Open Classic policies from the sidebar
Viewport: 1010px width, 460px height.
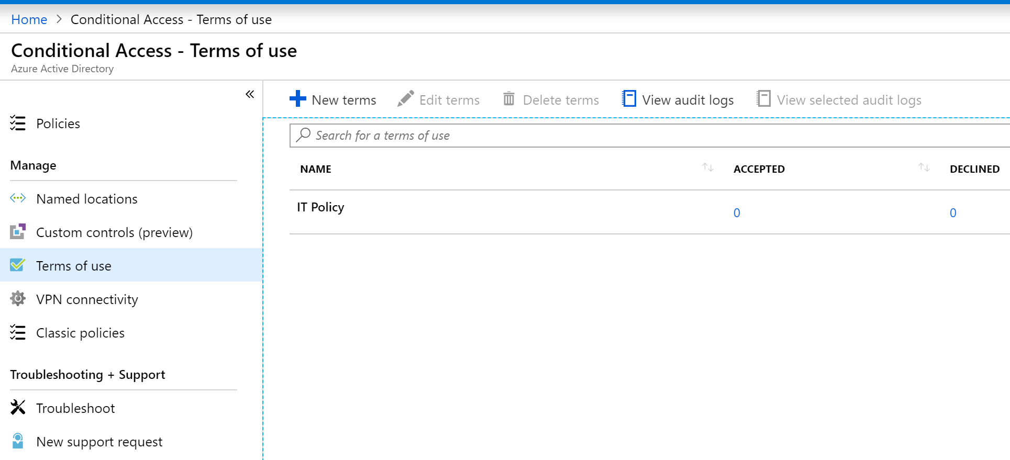[x=80, y=333]
